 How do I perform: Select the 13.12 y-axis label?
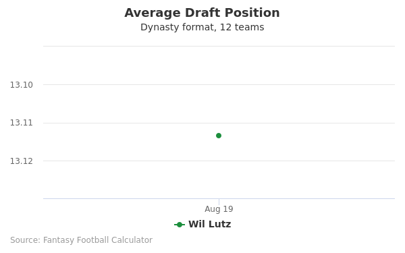(22, 161)
